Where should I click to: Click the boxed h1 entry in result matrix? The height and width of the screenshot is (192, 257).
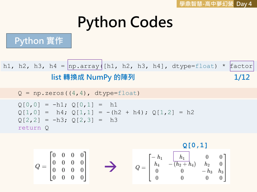click(x=181, y=157)
